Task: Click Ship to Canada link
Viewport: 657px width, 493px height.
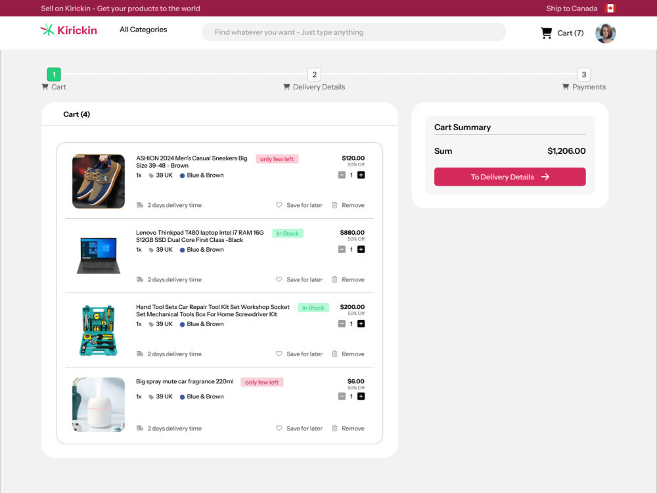Action: pyautogui.click(x=572, y=9)
